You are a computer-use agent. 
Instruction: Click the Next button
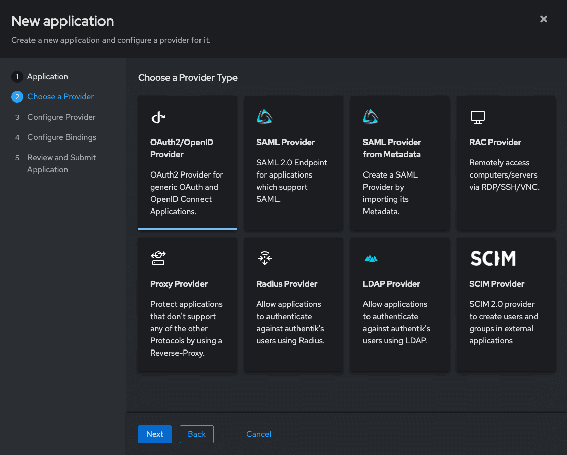(155, 434)
